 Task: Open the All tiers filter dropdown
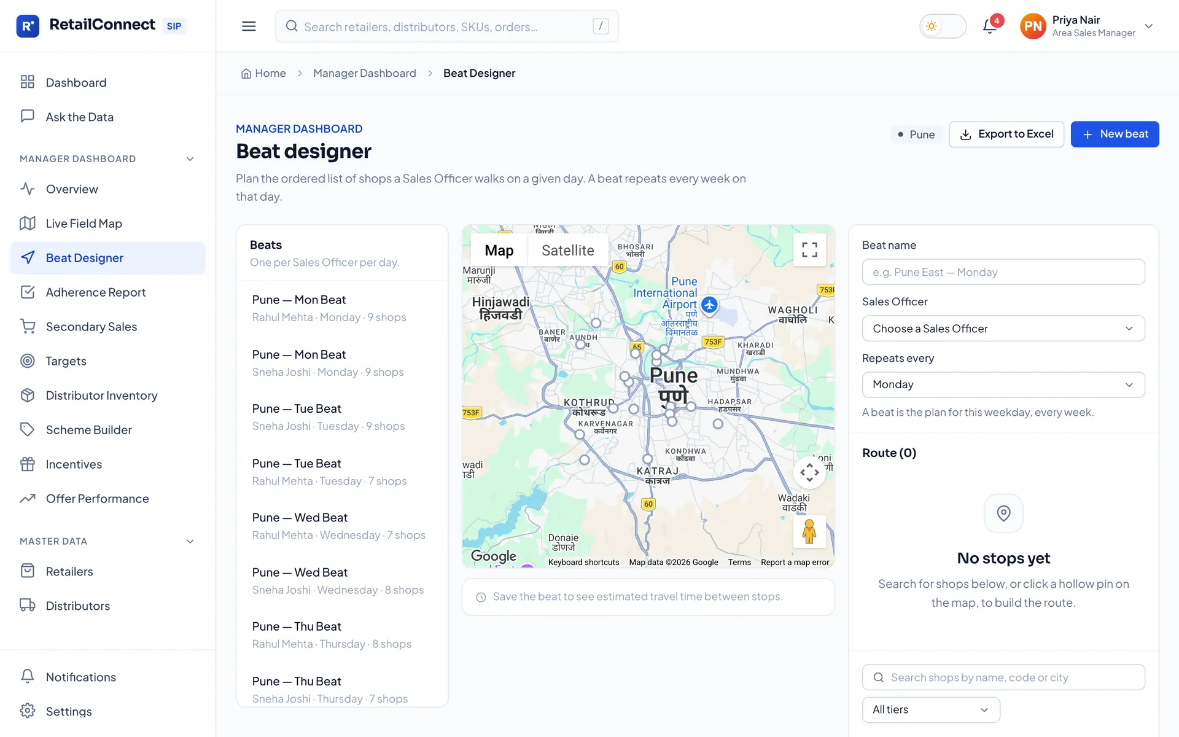click(x=931, y=710)
